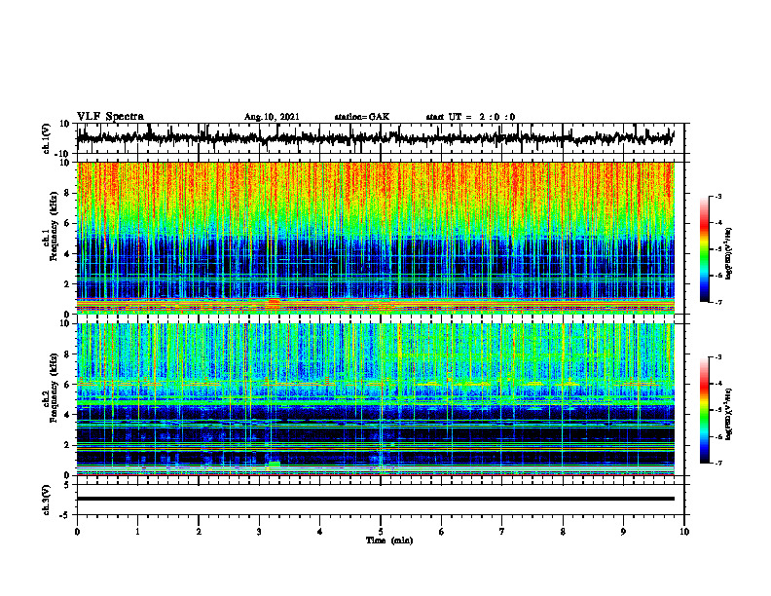
Task: Click the "ch.1(V)" axis label
Action: [x=46, y=138]
